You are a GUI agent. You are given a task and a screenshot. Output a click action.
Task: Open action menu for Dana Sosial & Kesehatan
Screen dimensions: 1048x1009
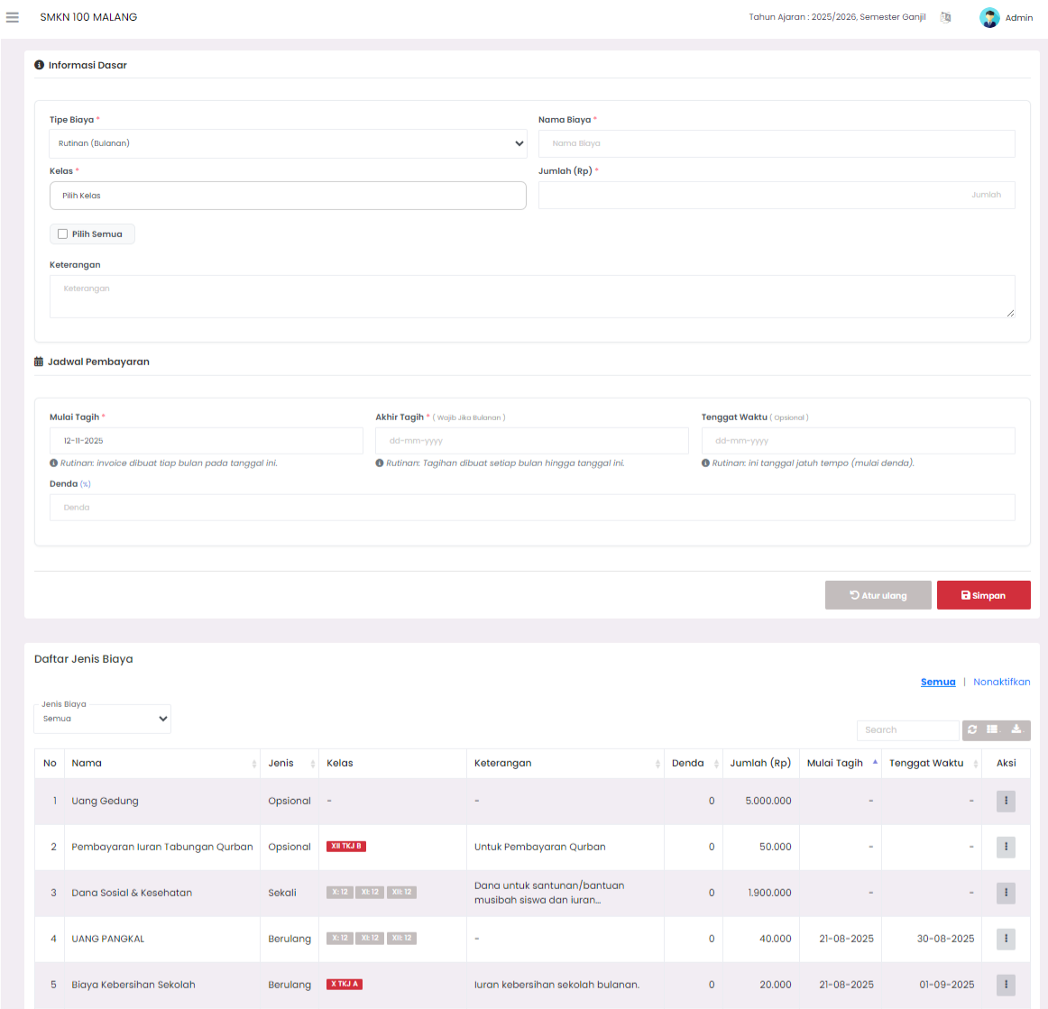tap(1006, 893)
